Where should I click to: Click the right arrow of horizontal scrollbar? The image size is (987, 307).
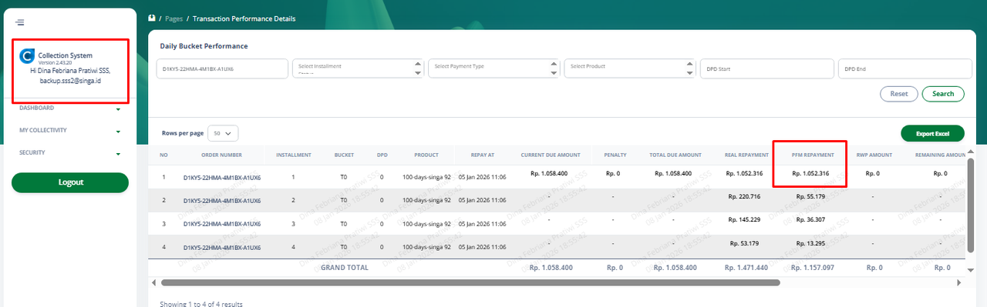(960, 282)
